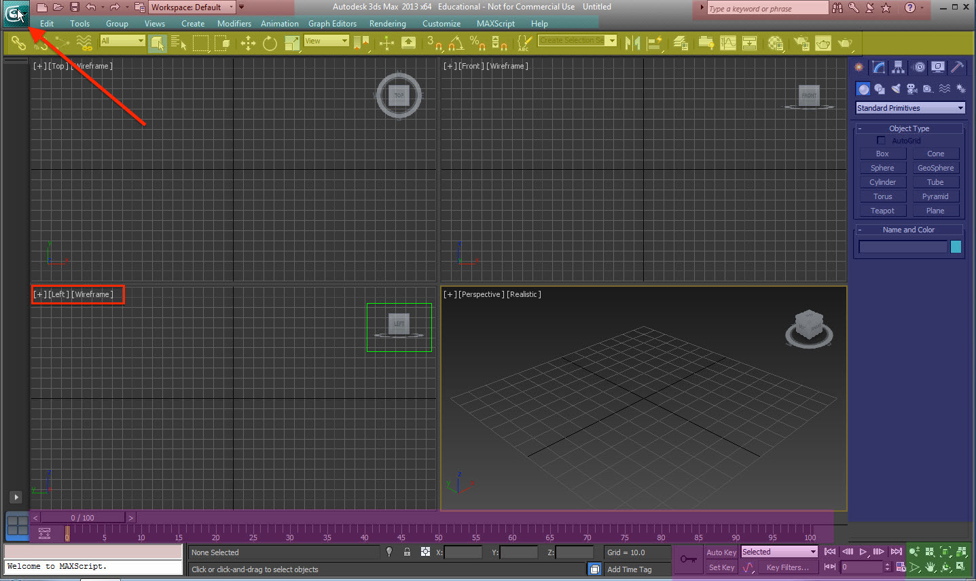Toggle Auto Key animation mode

coord(721,552)
